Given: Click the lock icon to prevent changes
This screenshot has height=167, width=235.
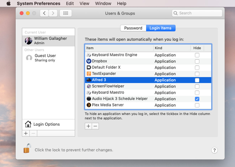Looking at the screenshot, I should pos(27,148).
